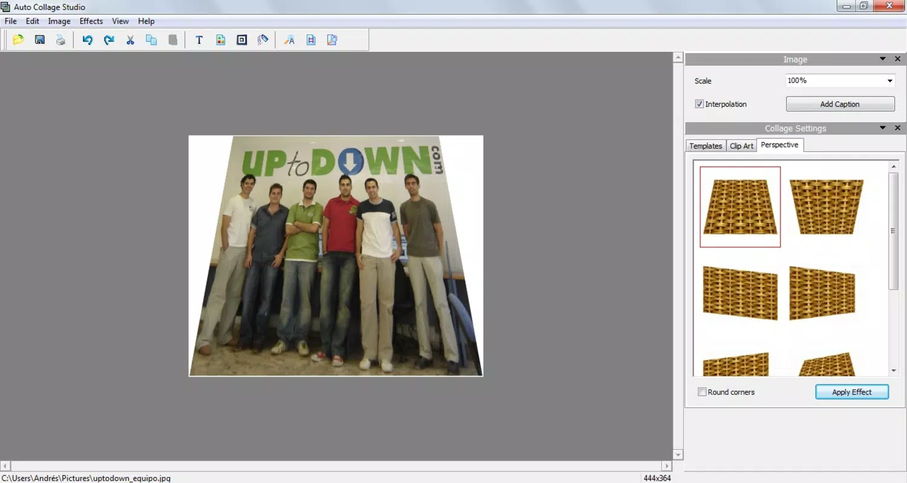Image resolution: width=907 pixels, height=483 pixels.
Task: Click the canvas vertical scroll-down arrow
Action: [678, 455]
